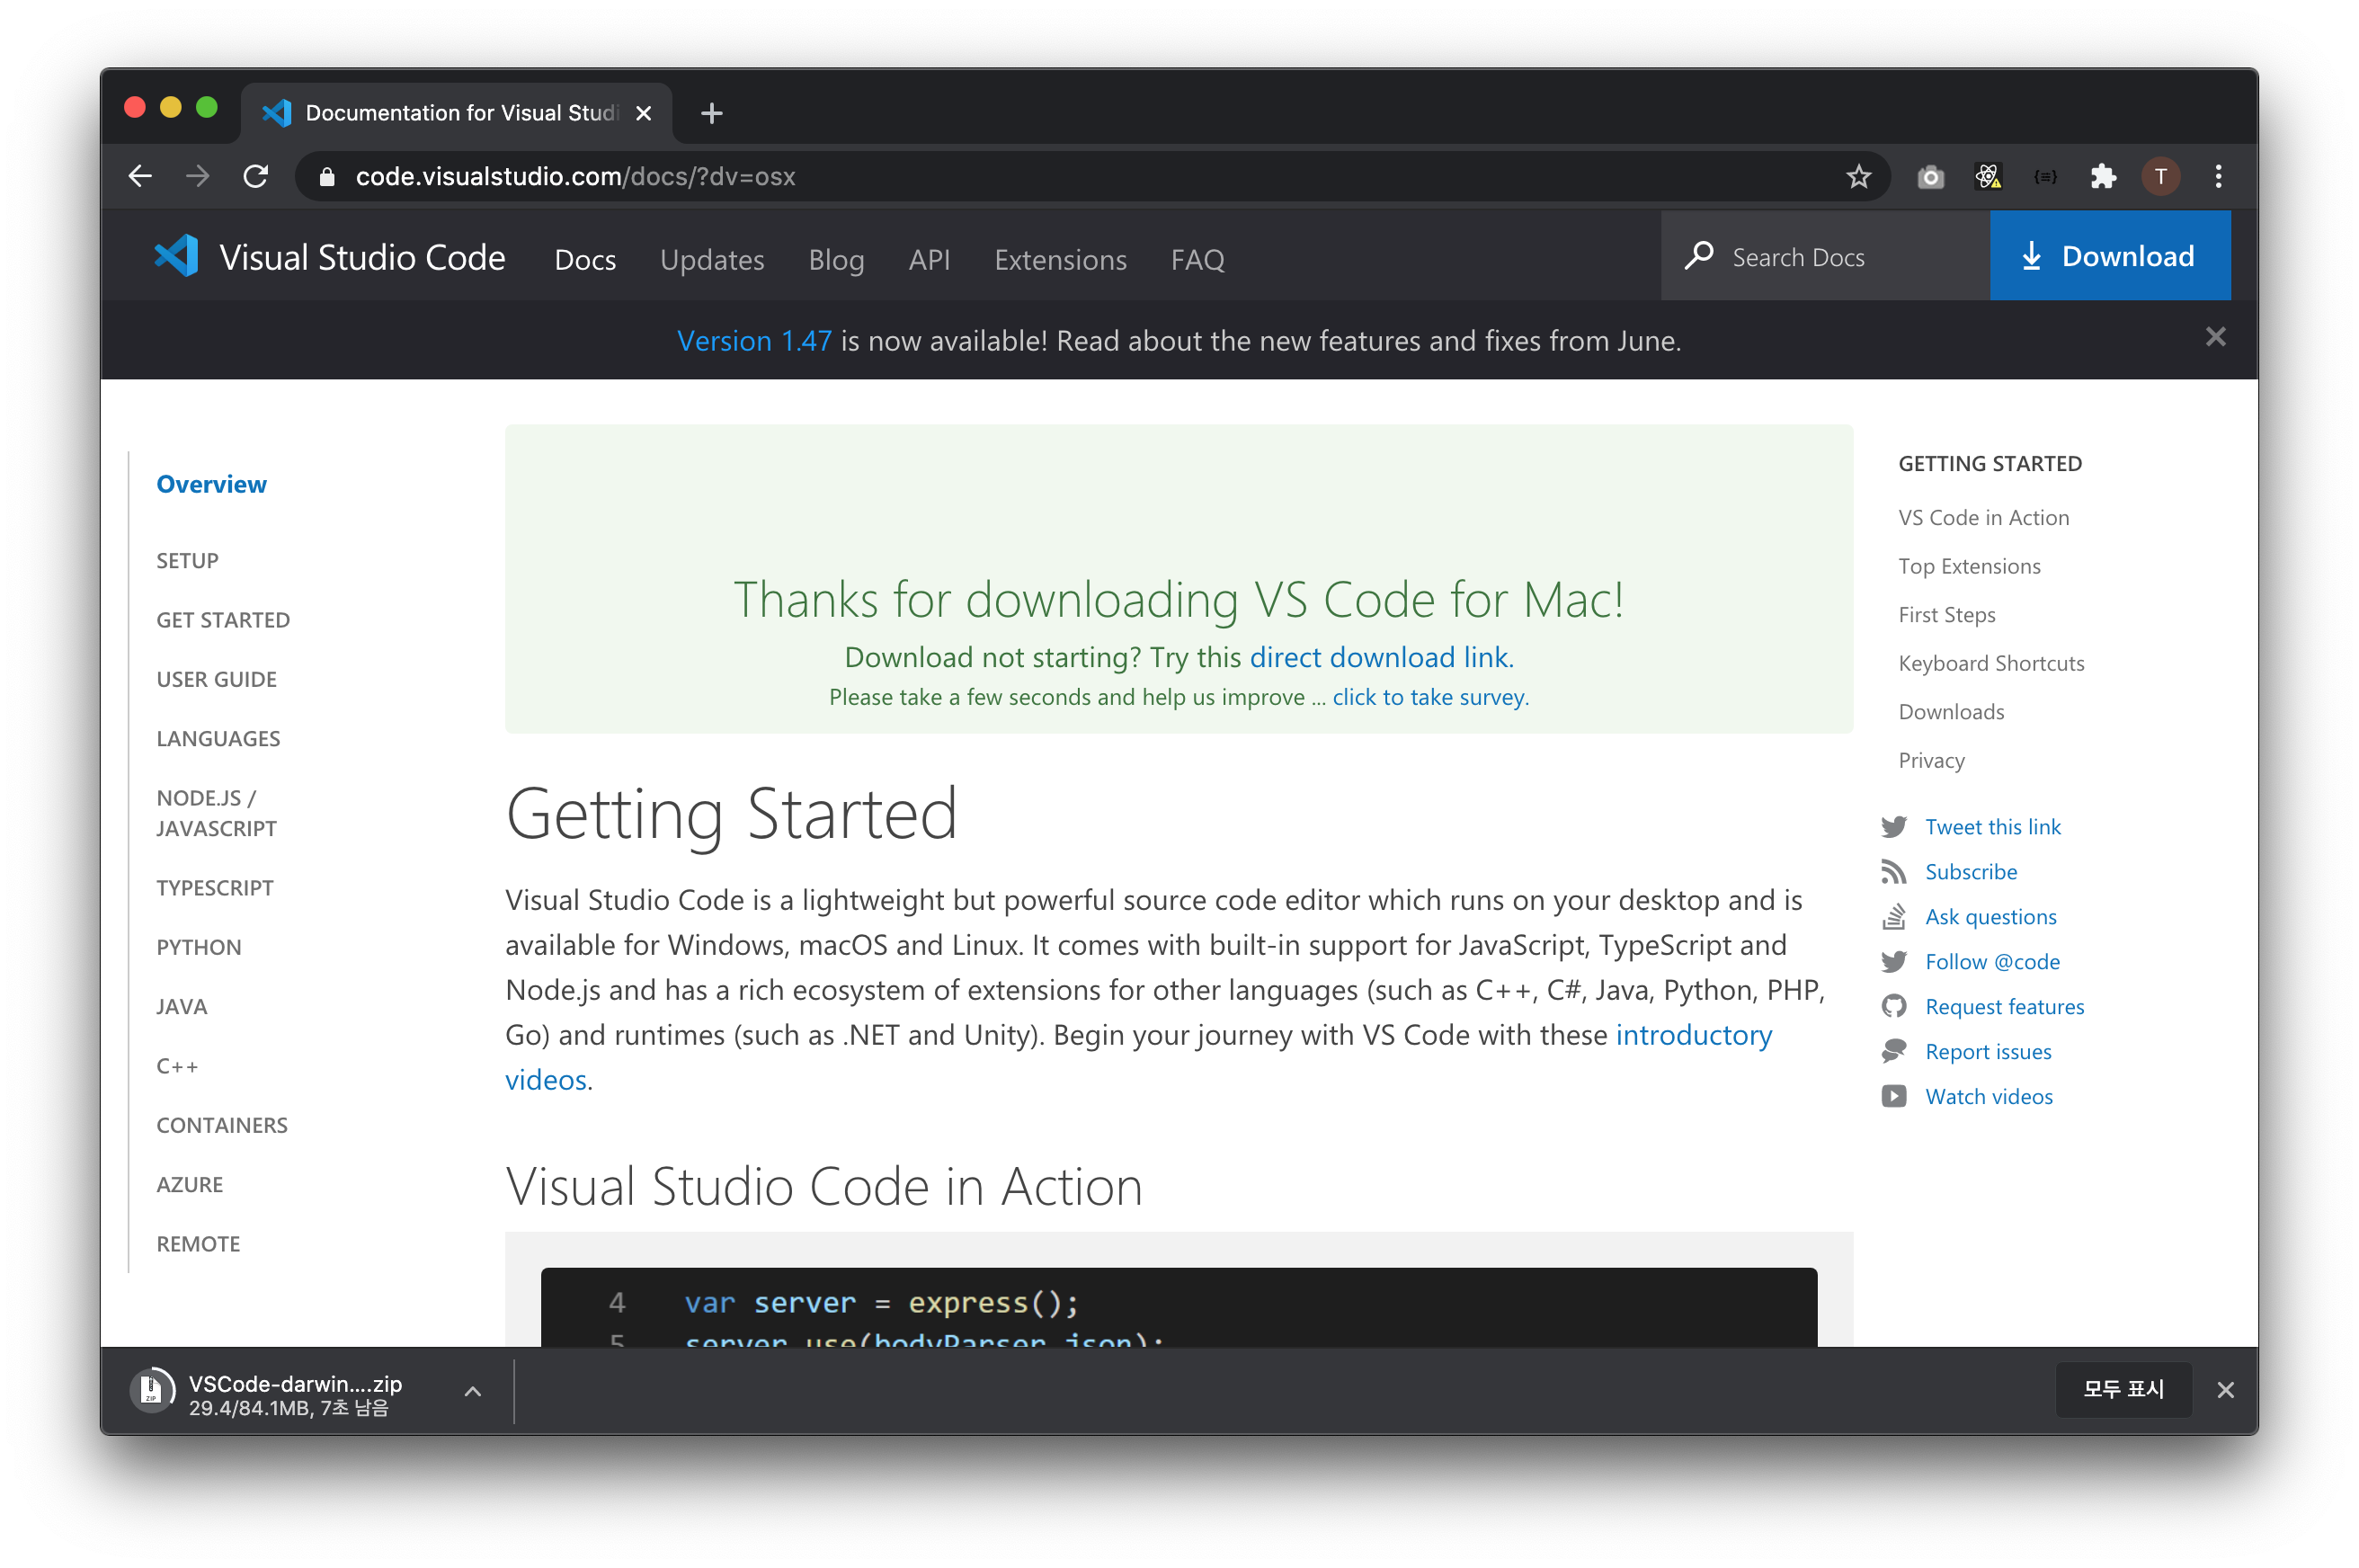This screenshot has height=1568, width=2359.
Task: Open the profile avatar T
Action: [x=2160, y=177]
